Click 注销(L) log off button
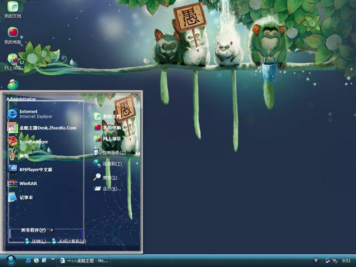 point(36,241)
